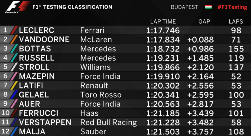The image size is (251, 136).
Task: Click the Hungarian flag icon
Action: point(208,7)
